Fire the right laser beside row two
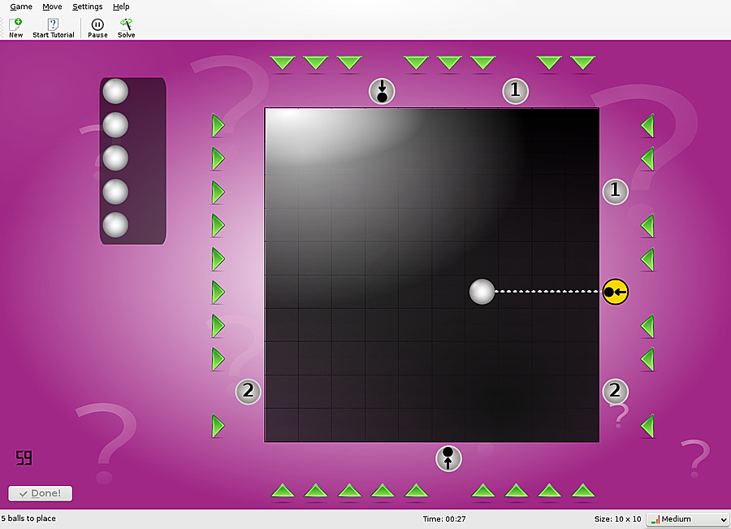The width and height of the screenshot is (731, 529). pyautogui.click(x=647, y=159)
